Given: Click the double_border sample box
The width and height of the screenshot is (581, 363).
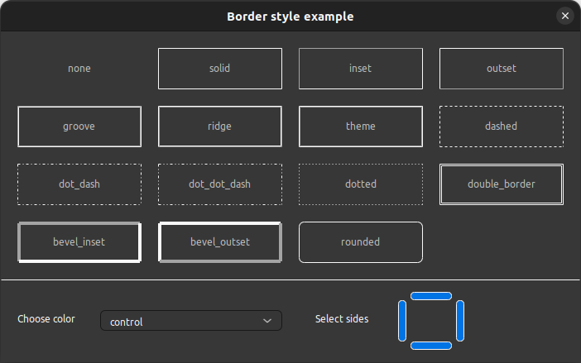Looking at the screenshot, I should tap(502, 184).
